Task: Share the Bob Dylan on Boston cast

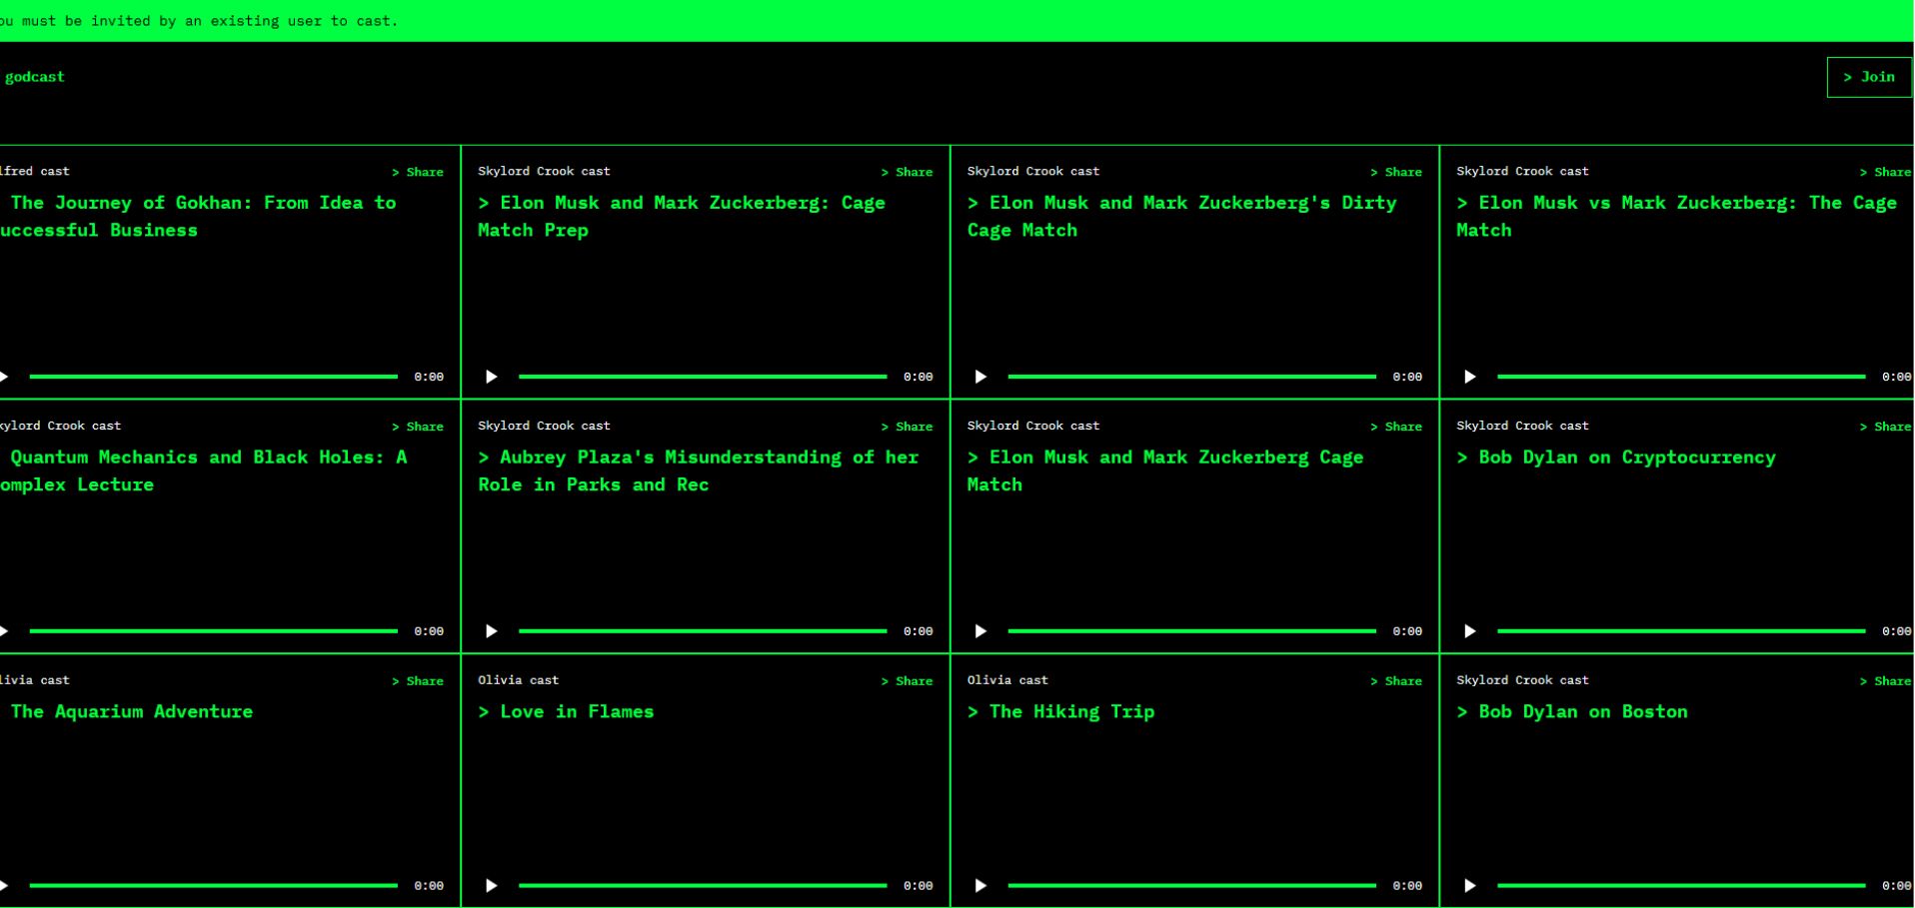Action: [1885, 681]
